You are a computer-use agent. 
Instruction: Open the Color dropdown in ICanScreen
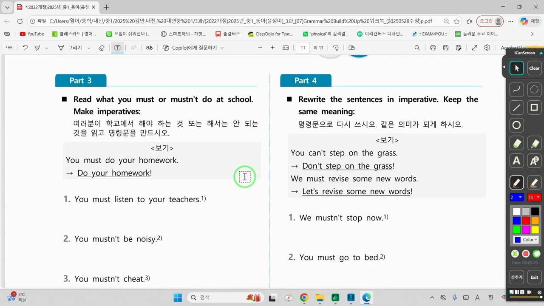[x=526, y=240]
